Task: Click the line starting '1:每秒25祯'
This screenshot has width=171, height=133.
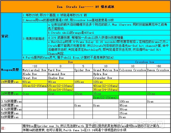Action: click(96, 15)
